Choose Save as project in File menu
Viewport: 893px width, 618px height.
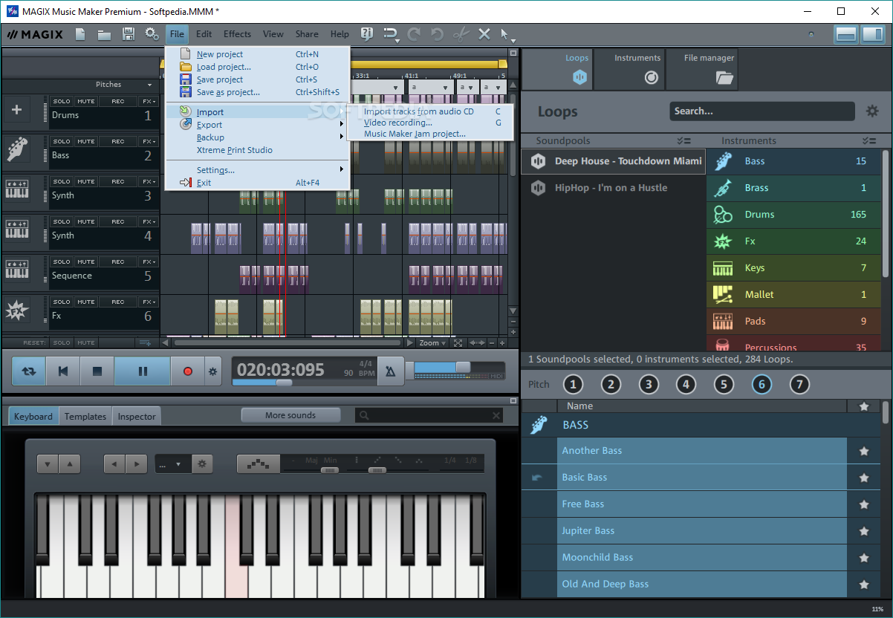pyautogui.click(x=257, y=92)
